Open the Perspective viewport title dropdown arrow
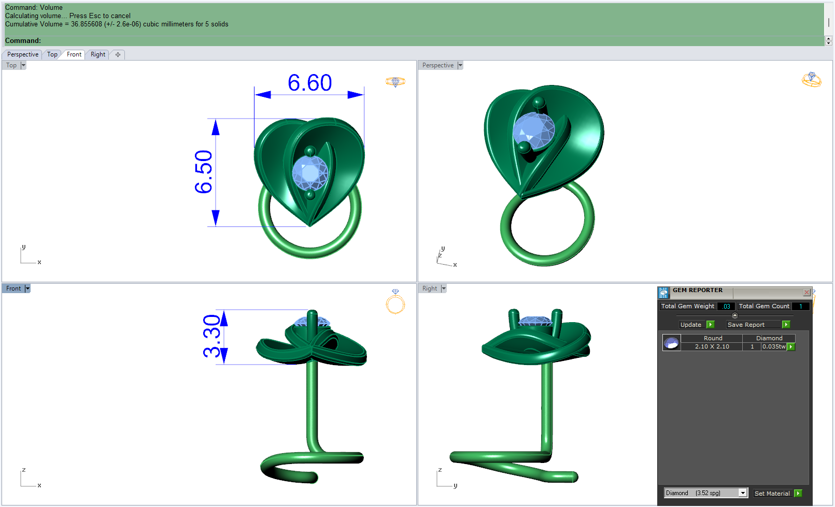 coord(460,65)
